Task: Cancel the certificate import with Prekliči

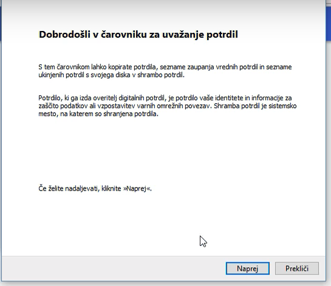Action: (297, 268)
